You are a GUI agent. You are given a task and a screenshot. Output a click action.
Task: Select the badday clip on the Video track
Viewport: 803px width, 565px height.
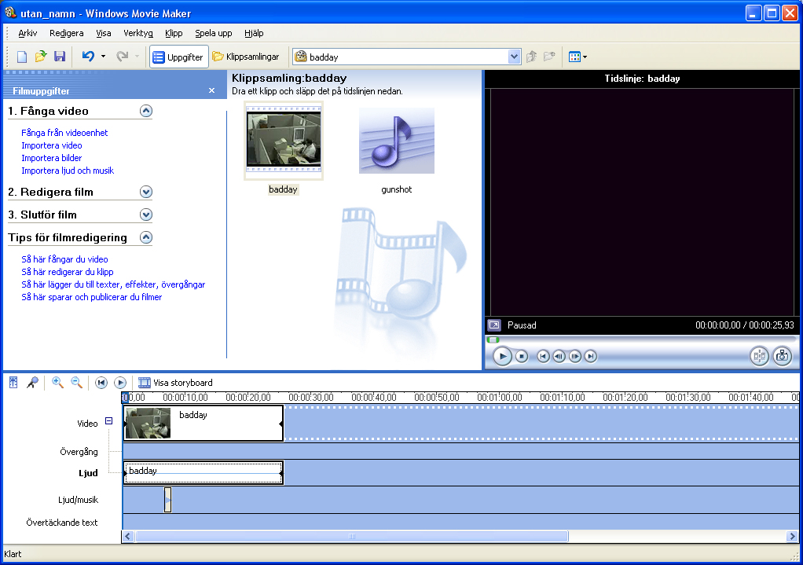tap(203, 423)
